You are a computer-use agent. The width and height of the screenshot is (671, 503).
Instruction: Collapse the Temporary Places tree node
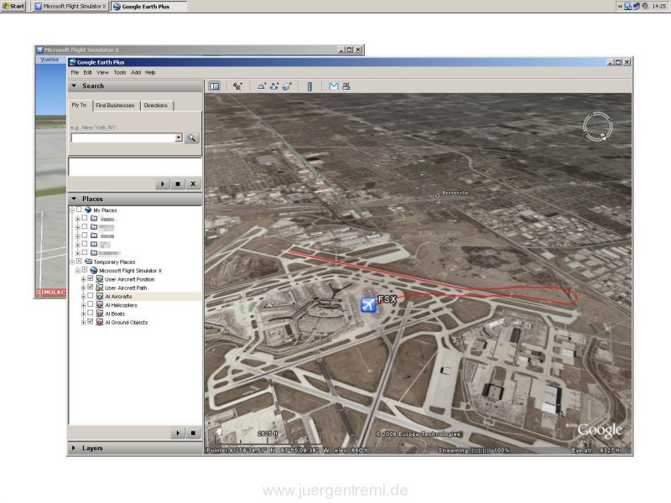click(72, 262)
